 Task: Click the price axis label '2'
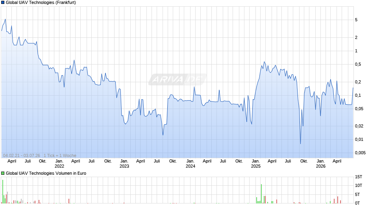[356, 37]
